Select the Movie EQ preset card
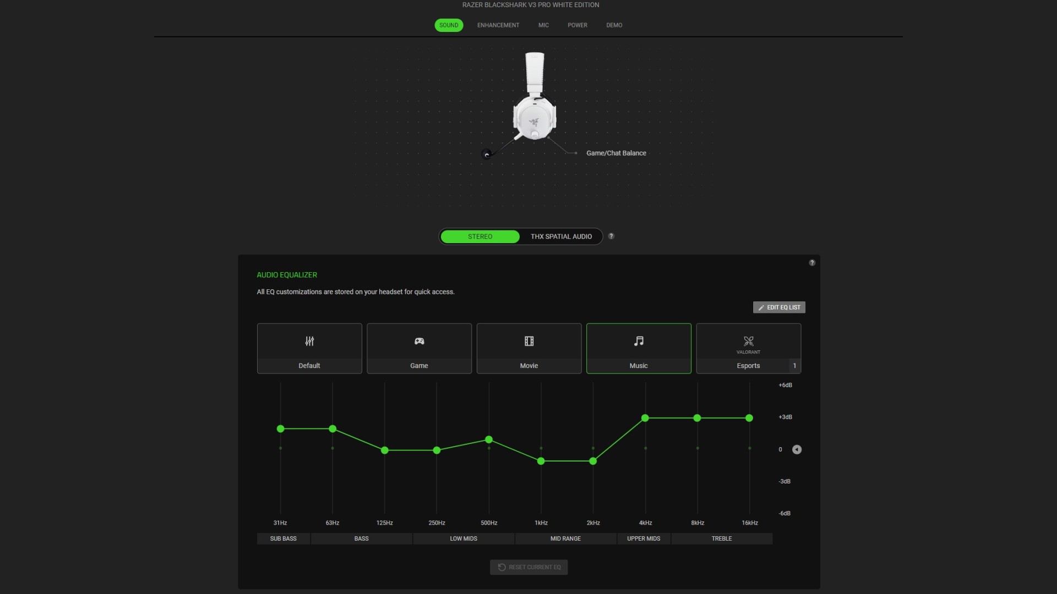Screen dimensions: 1057x594 [x=529, y=348]
